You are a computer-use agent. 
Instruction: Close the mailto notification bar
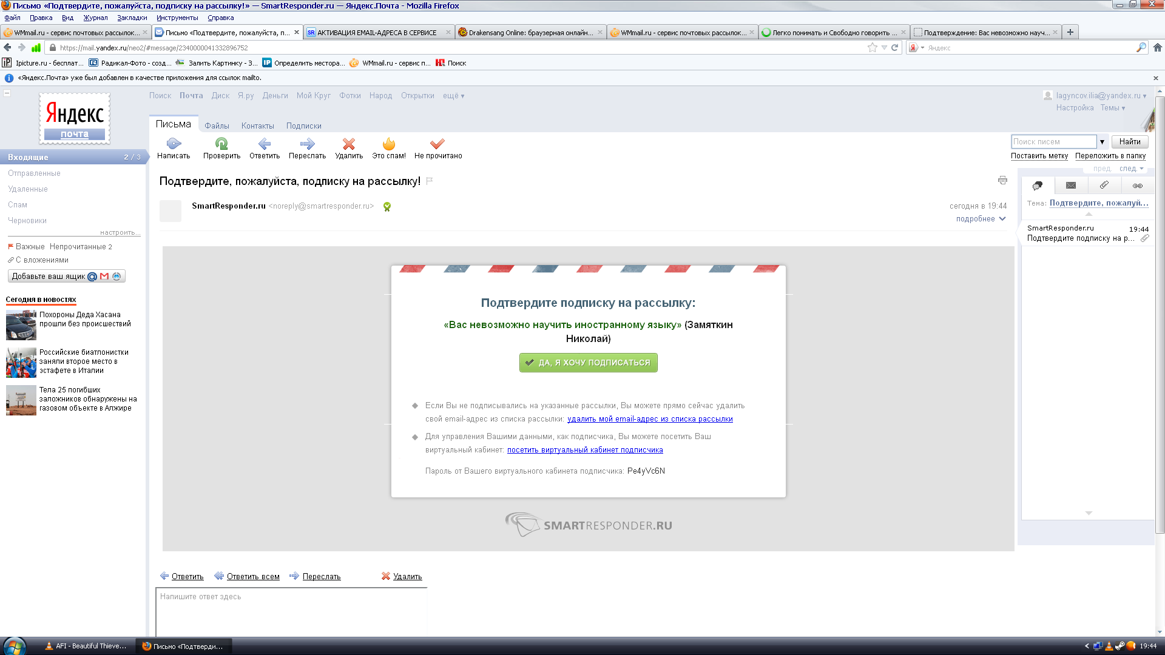[1156, 78]
